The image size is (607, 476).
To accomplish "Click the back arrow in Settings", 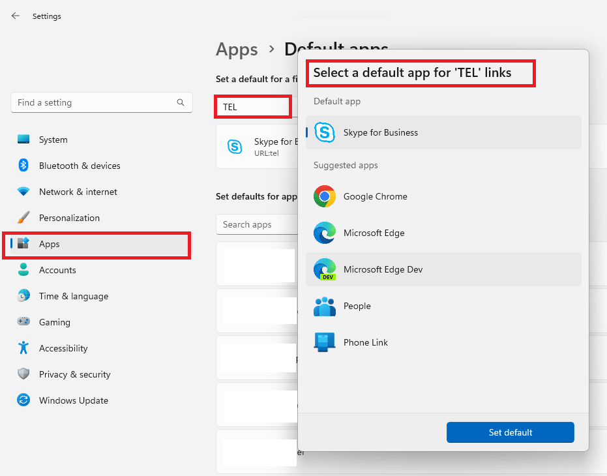I will [16, 16].
